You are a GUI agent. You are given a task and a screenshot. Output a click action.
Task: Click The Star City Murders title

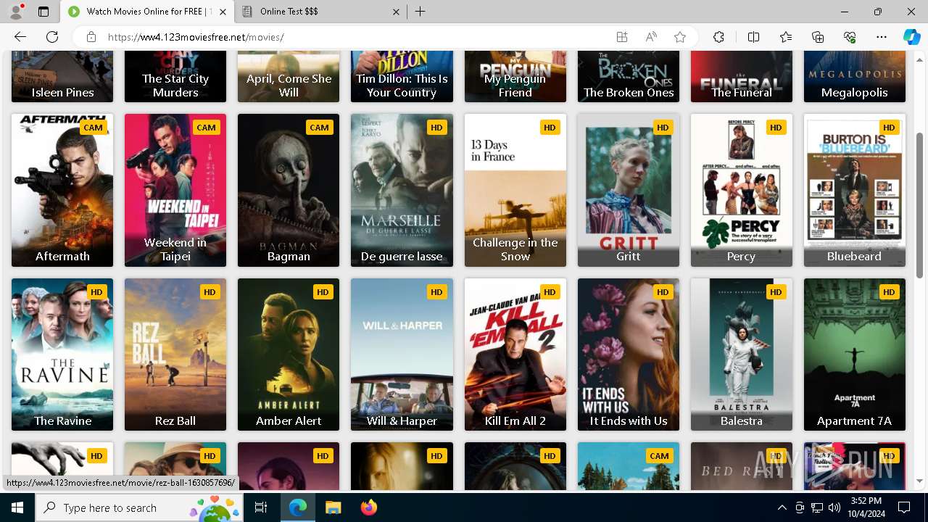pyautogui.click(x=175, y=86)
